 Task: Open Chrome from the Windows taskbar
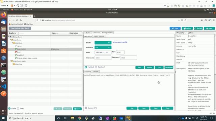tap(79, 118)
